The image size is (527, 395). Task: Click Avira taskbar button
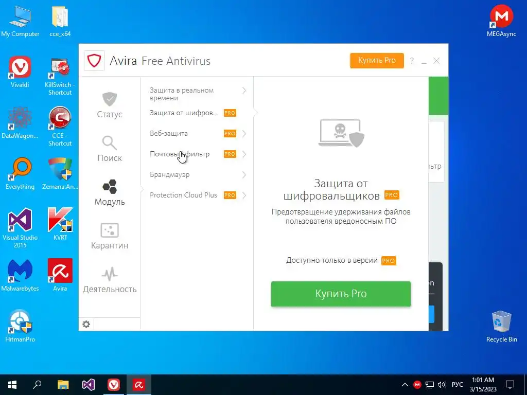coord(138,385)
